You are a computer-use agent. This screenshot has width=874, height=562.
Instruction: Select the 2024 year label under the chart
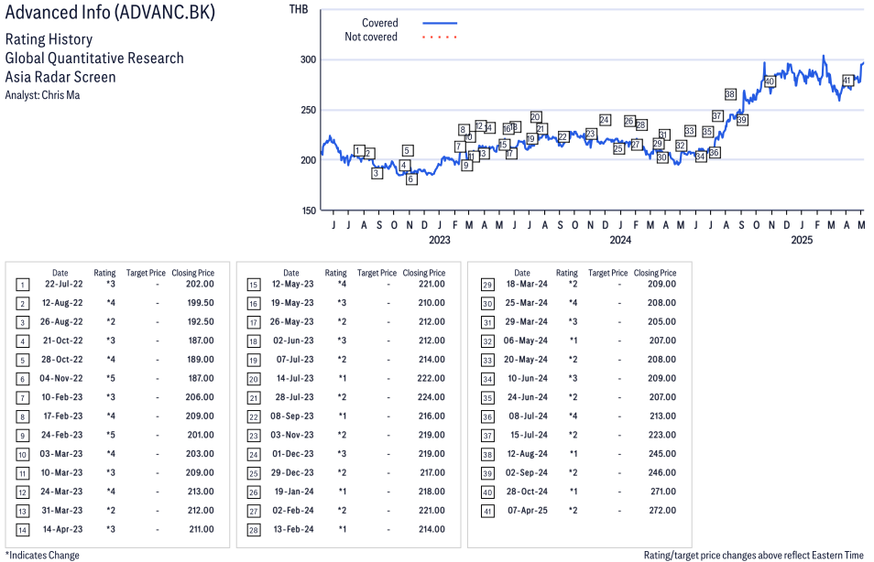(x=620, y=240)
